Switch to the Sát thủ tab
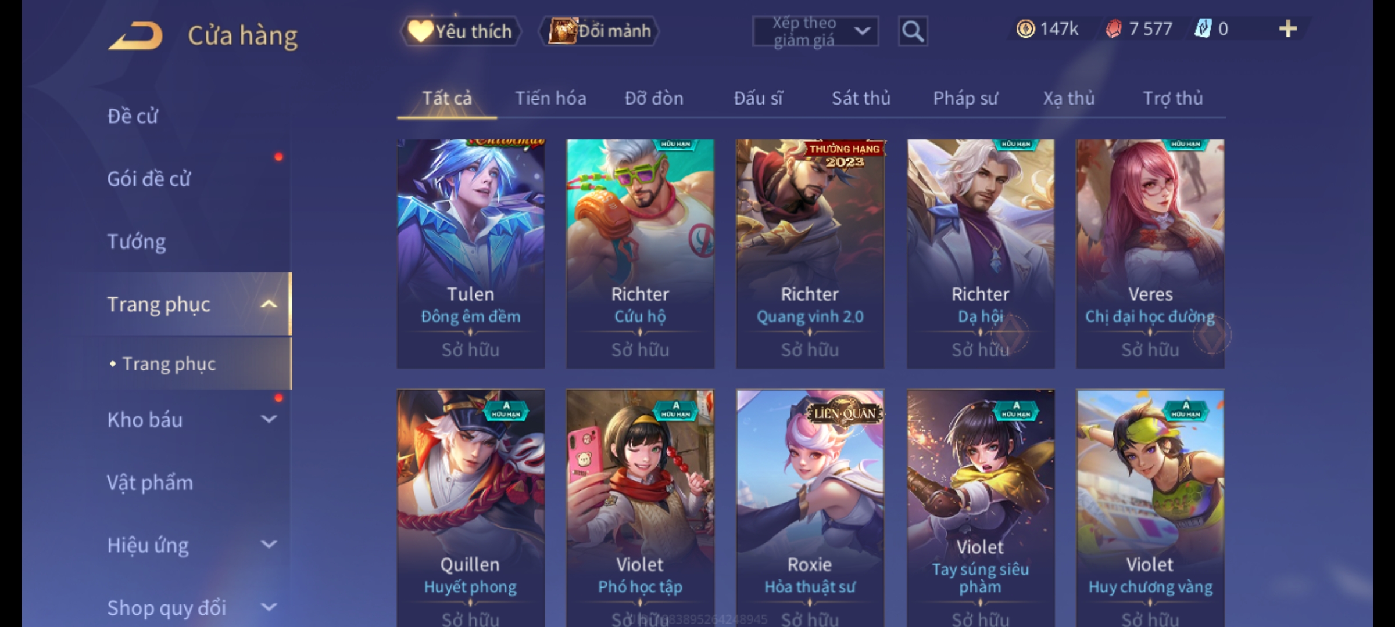Viewport: 1395px width, 627px height. pos(861,98)
